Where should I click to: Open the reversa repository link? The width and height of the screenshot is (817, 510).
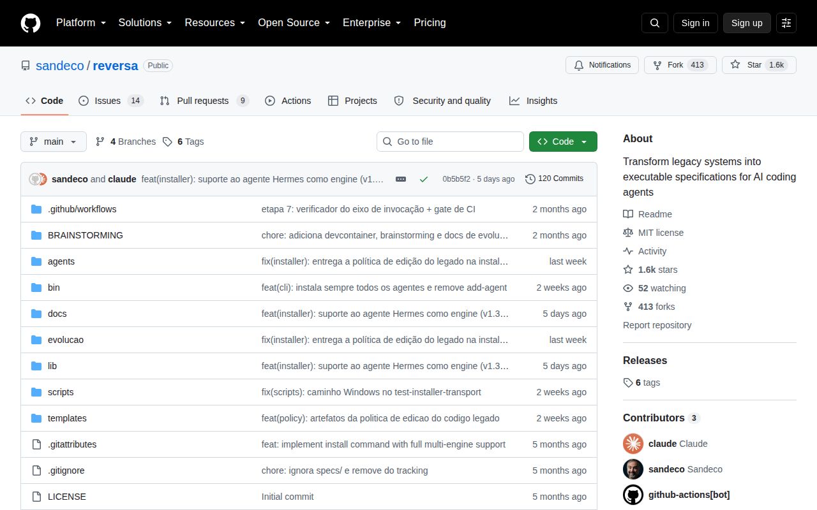[x=116, y=66]
